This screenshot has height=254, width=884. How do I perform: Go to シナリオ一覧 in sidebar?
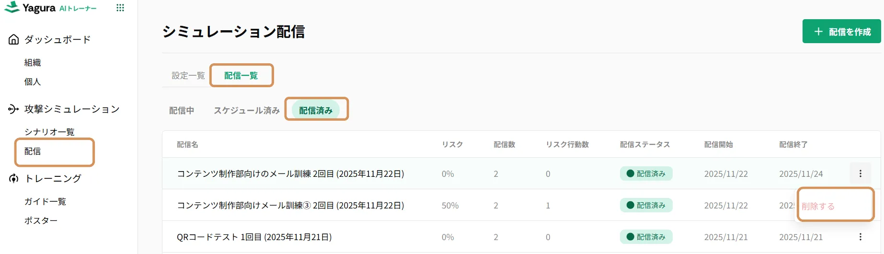pyautogui.click(x=49, y=132)
